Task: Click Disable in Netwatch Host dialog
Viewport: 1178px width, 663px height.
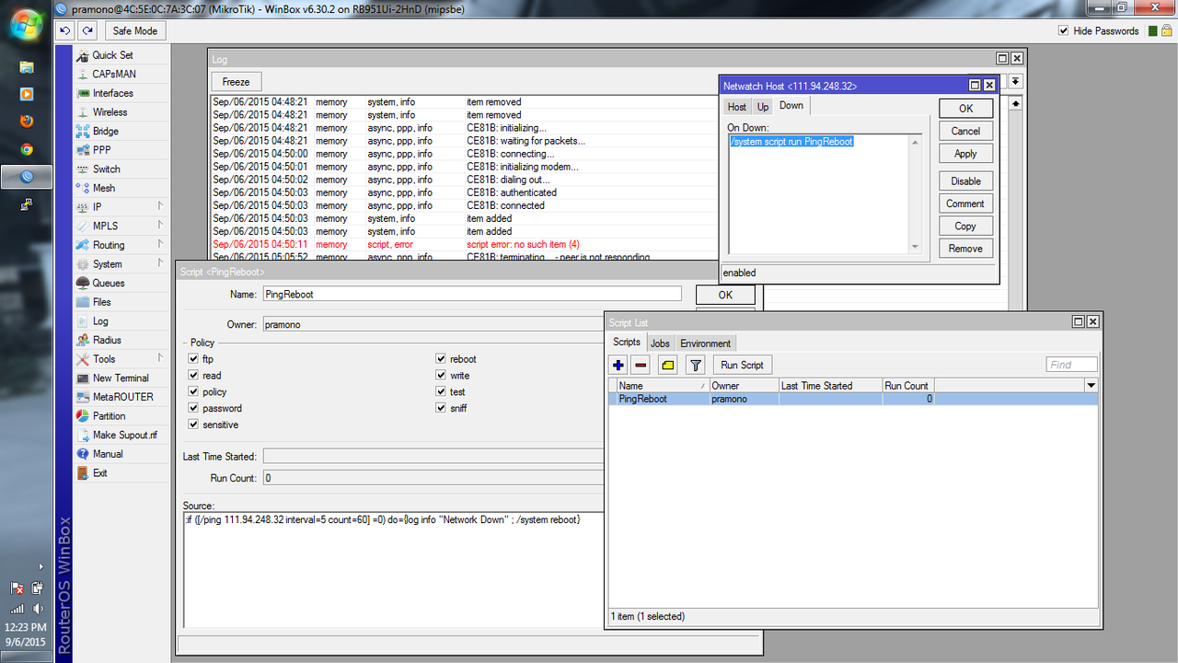Action: click(965, 181)
